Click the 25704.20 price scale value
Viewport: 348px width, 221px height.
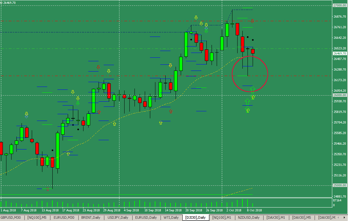click(x=340, y=122)
